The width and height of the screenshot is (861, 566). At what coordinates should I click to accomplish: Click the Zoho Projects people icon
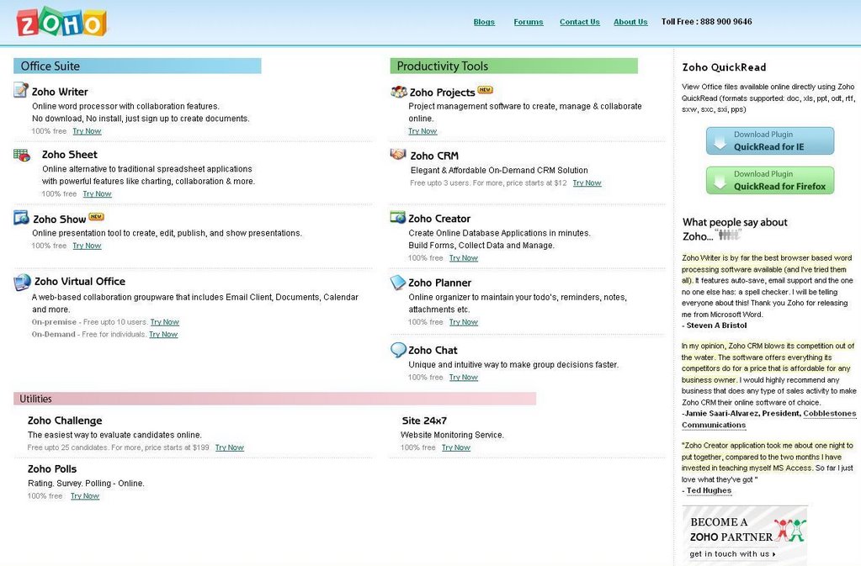coord(399,92)
